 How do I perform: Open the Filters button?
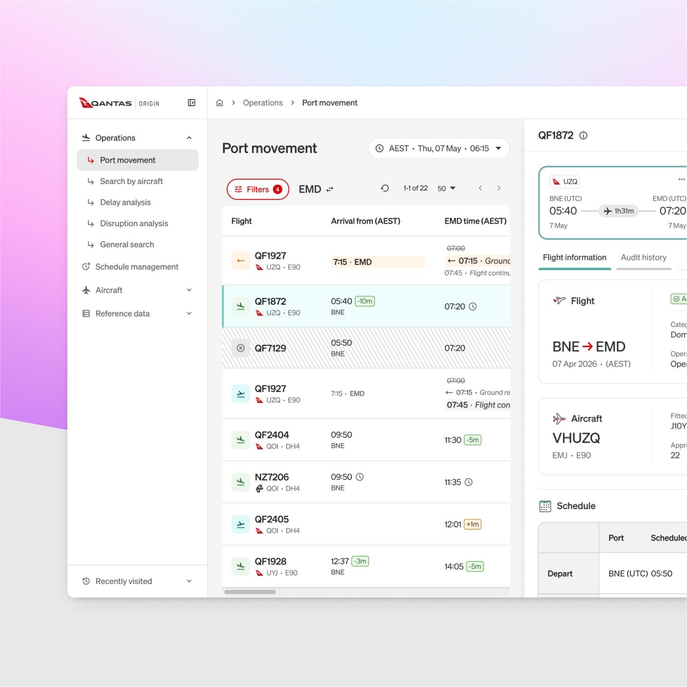(258, 189)
